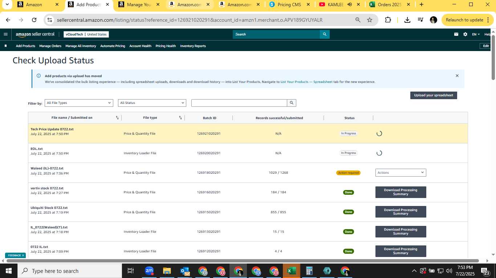Click the Windows taskbar search box
Image resolution: width=496 pixels, height=278 pixels.
(70, 271)
